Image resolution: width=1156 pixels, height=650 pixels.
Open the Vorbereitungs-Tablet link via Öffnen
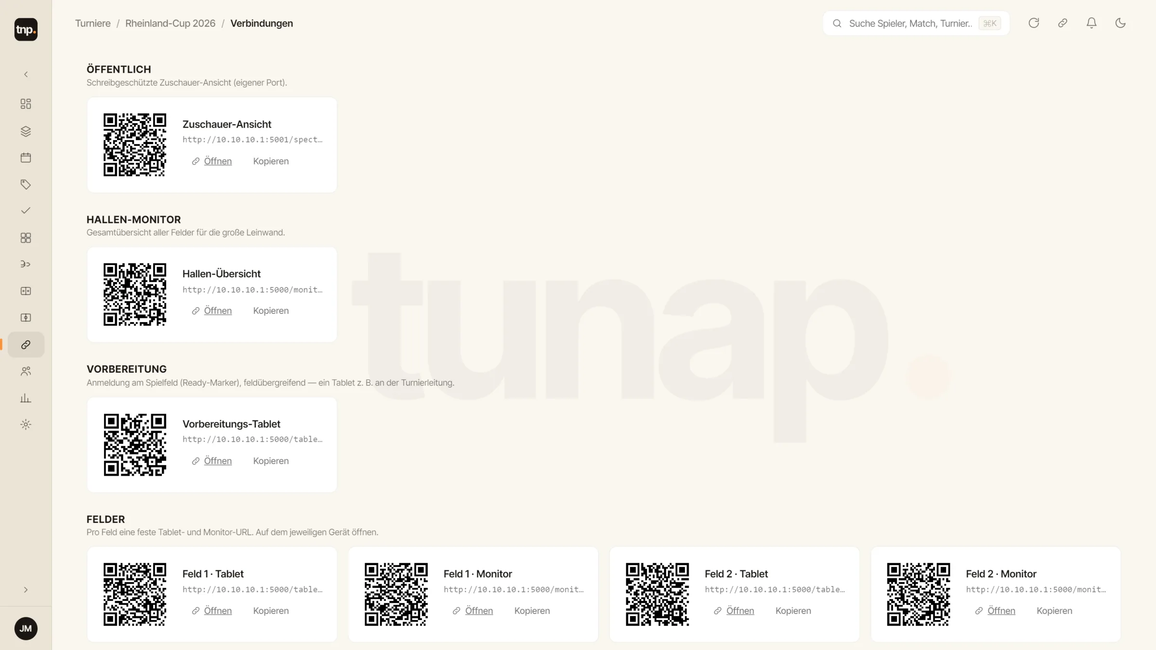[212, 461]
